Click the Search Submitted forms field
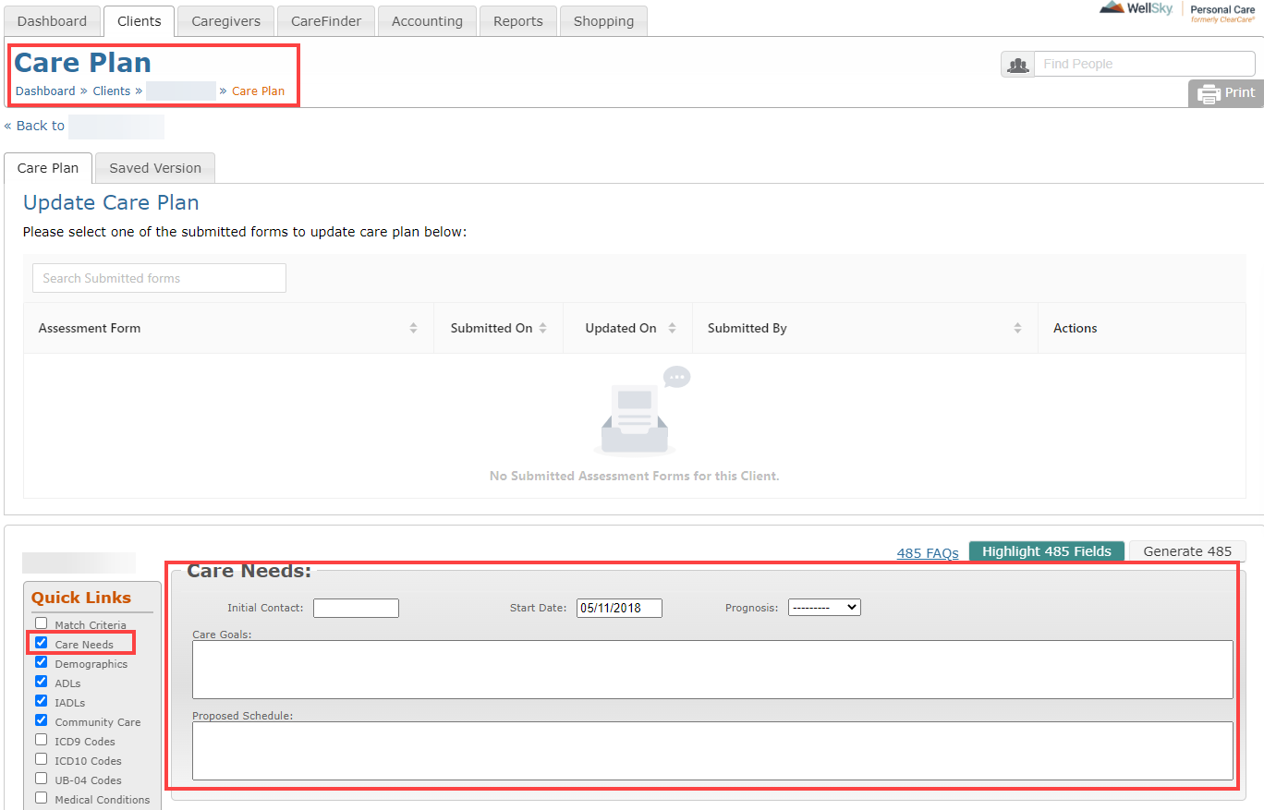The image size is (1264, 810). pyautogui.click(x=159, y=278)
